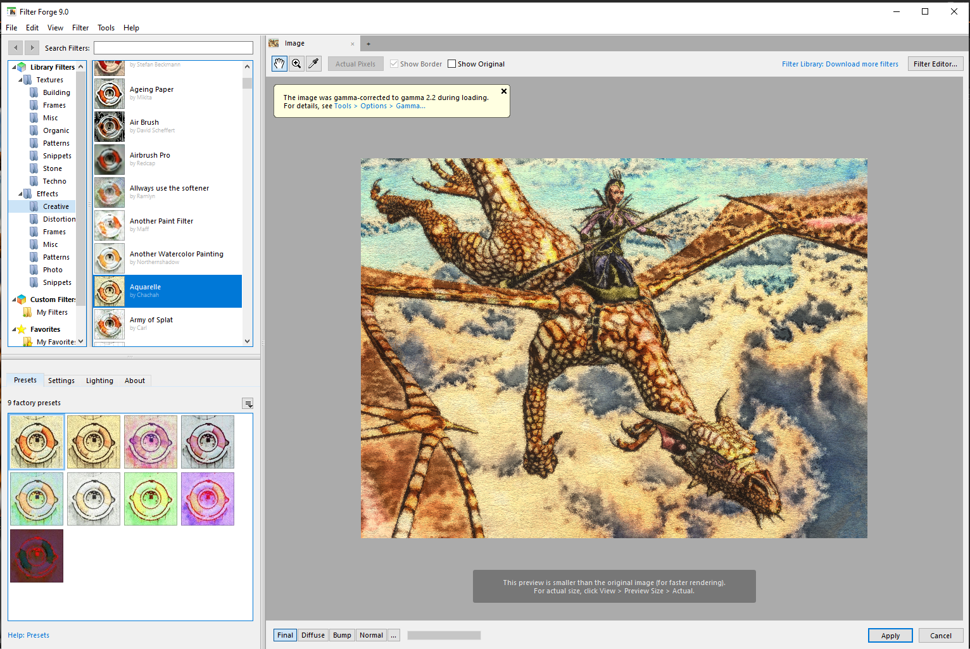Click the Another Paint Filter thumbnail
Viewport: 970px width, 649px height.
(110, 225)
